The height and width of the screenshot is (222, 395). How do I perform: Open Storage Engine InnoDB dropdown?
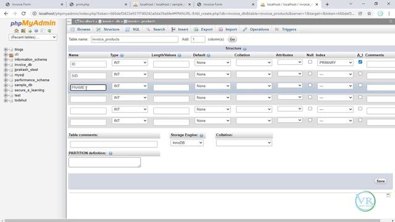pyautogui.click(x=186, y=142)
